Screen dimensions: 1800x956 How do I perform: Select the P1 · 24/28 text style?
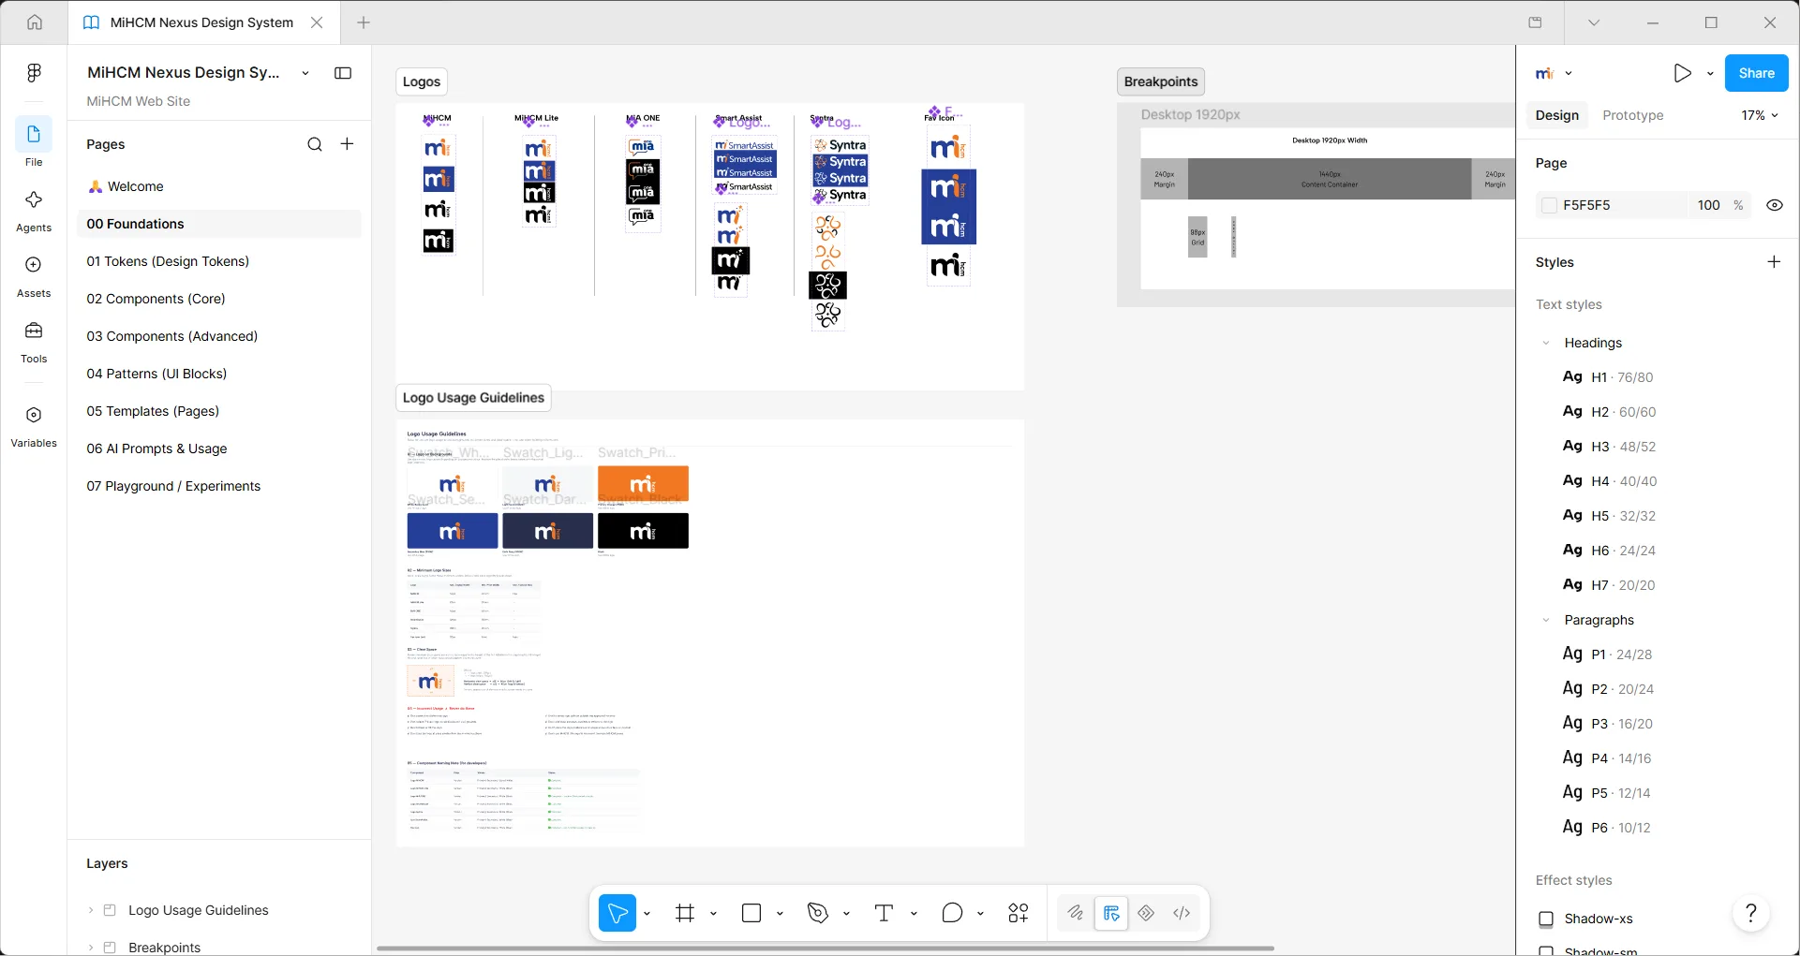pos(1607,654)
